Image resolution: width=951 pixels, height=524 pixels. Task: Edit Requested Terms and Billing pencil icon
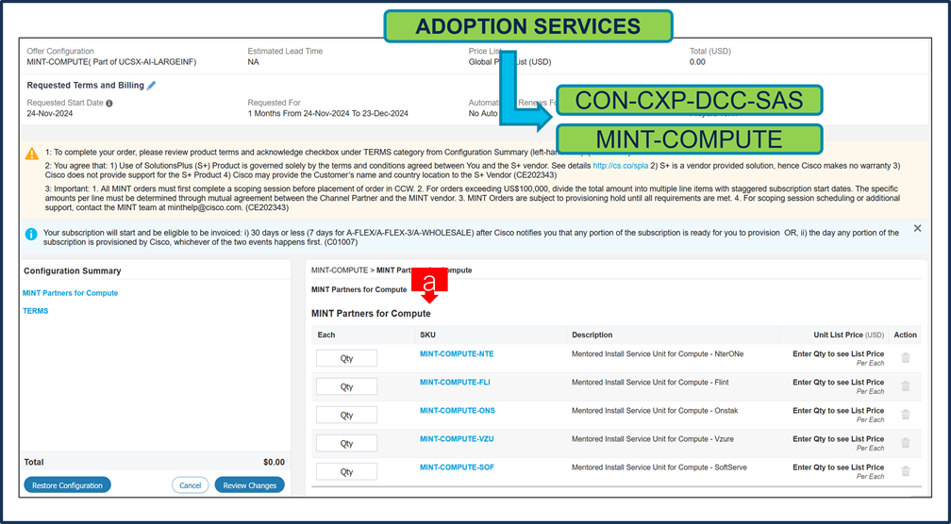point(152,86)
